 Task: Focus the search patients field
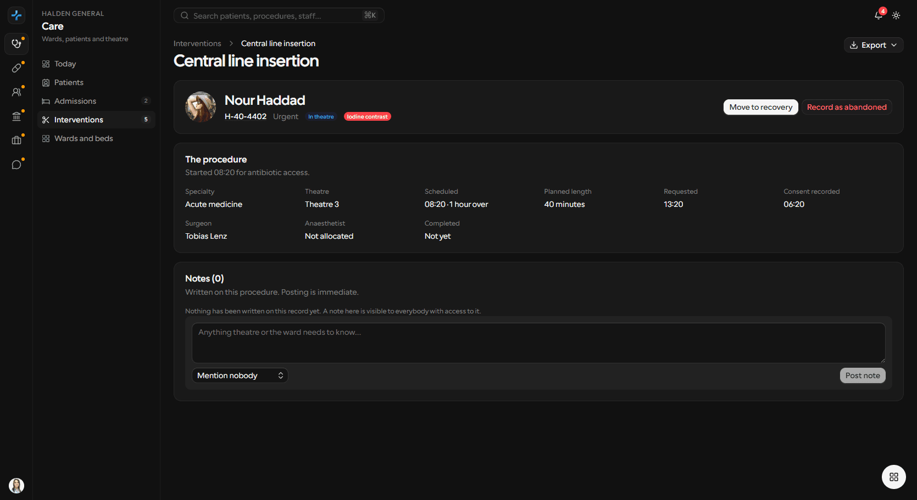pos(279,15)
